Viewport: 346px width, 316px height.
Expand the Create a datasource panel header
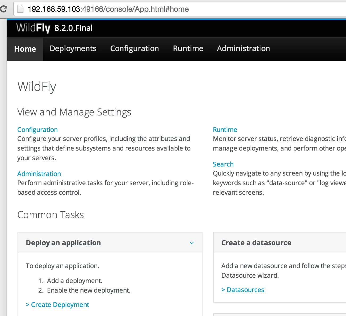click(280, 243)
